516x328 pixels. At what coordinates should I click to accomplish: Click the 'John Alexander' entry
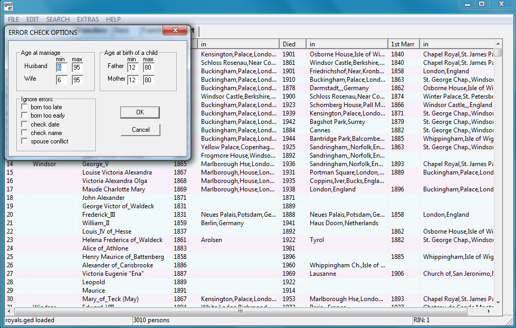[x=103, y=198]
